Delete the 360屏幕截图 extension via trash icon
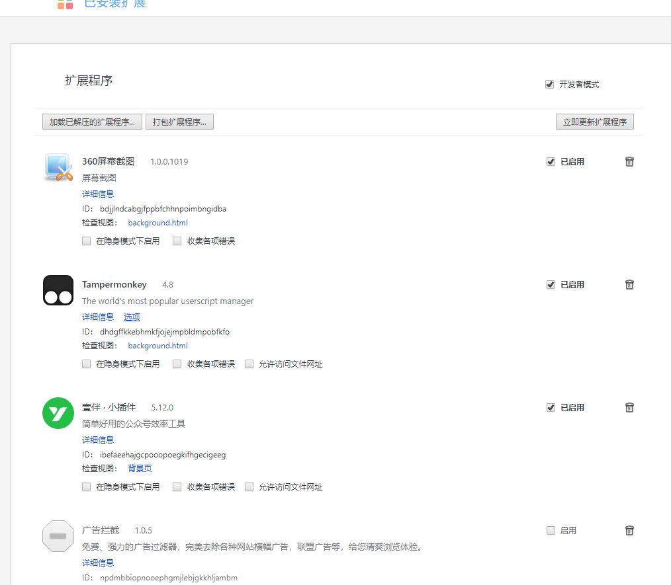Image resolution: width=671 pixels, height=585 pixels. pos(629,161)
